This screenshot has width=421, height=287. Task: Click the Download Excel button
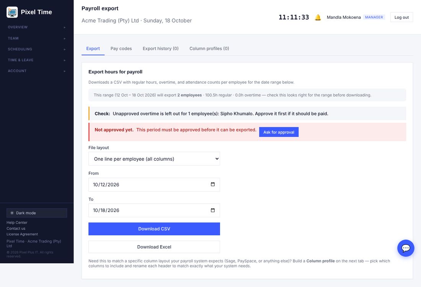pyautogui.click(x=154, y=247)
